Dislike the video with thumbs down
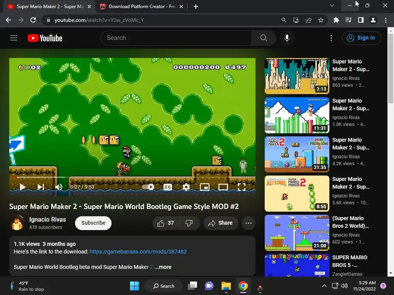The height and width of the screenshot is (295, 394). pyautogui.click(x=189, y=223)
